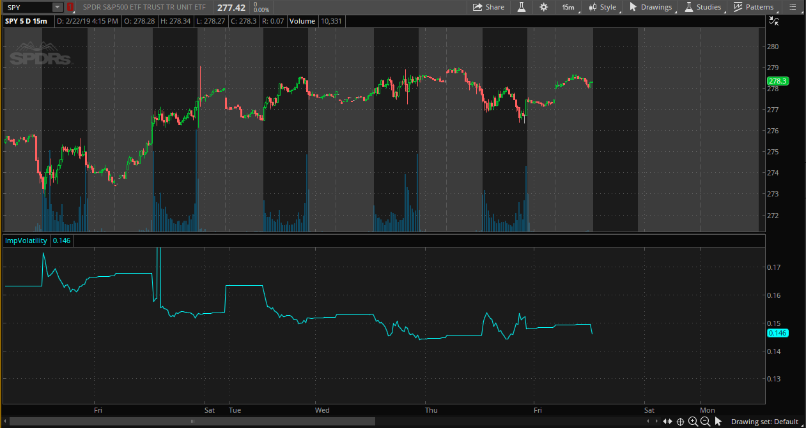The image size is (806, 428).
Task: Click the SPDR S&P500 ETF TRUST description text
Action: coord(144,7)
